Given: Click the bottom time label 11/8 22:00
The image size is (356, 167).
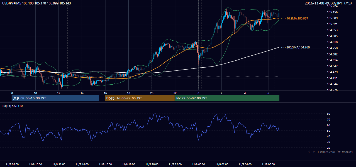Looking at the screenshot, I should tap(175, 164).
